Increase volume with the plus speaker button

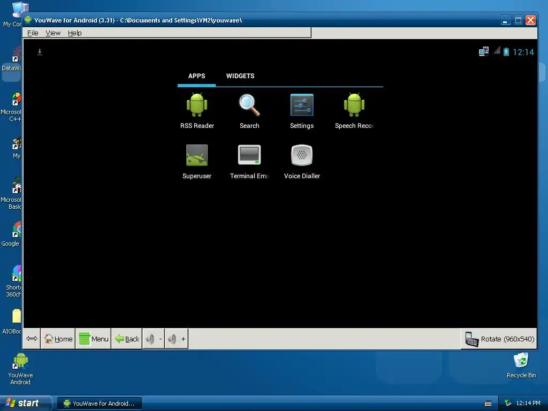[x=177, y=339]
